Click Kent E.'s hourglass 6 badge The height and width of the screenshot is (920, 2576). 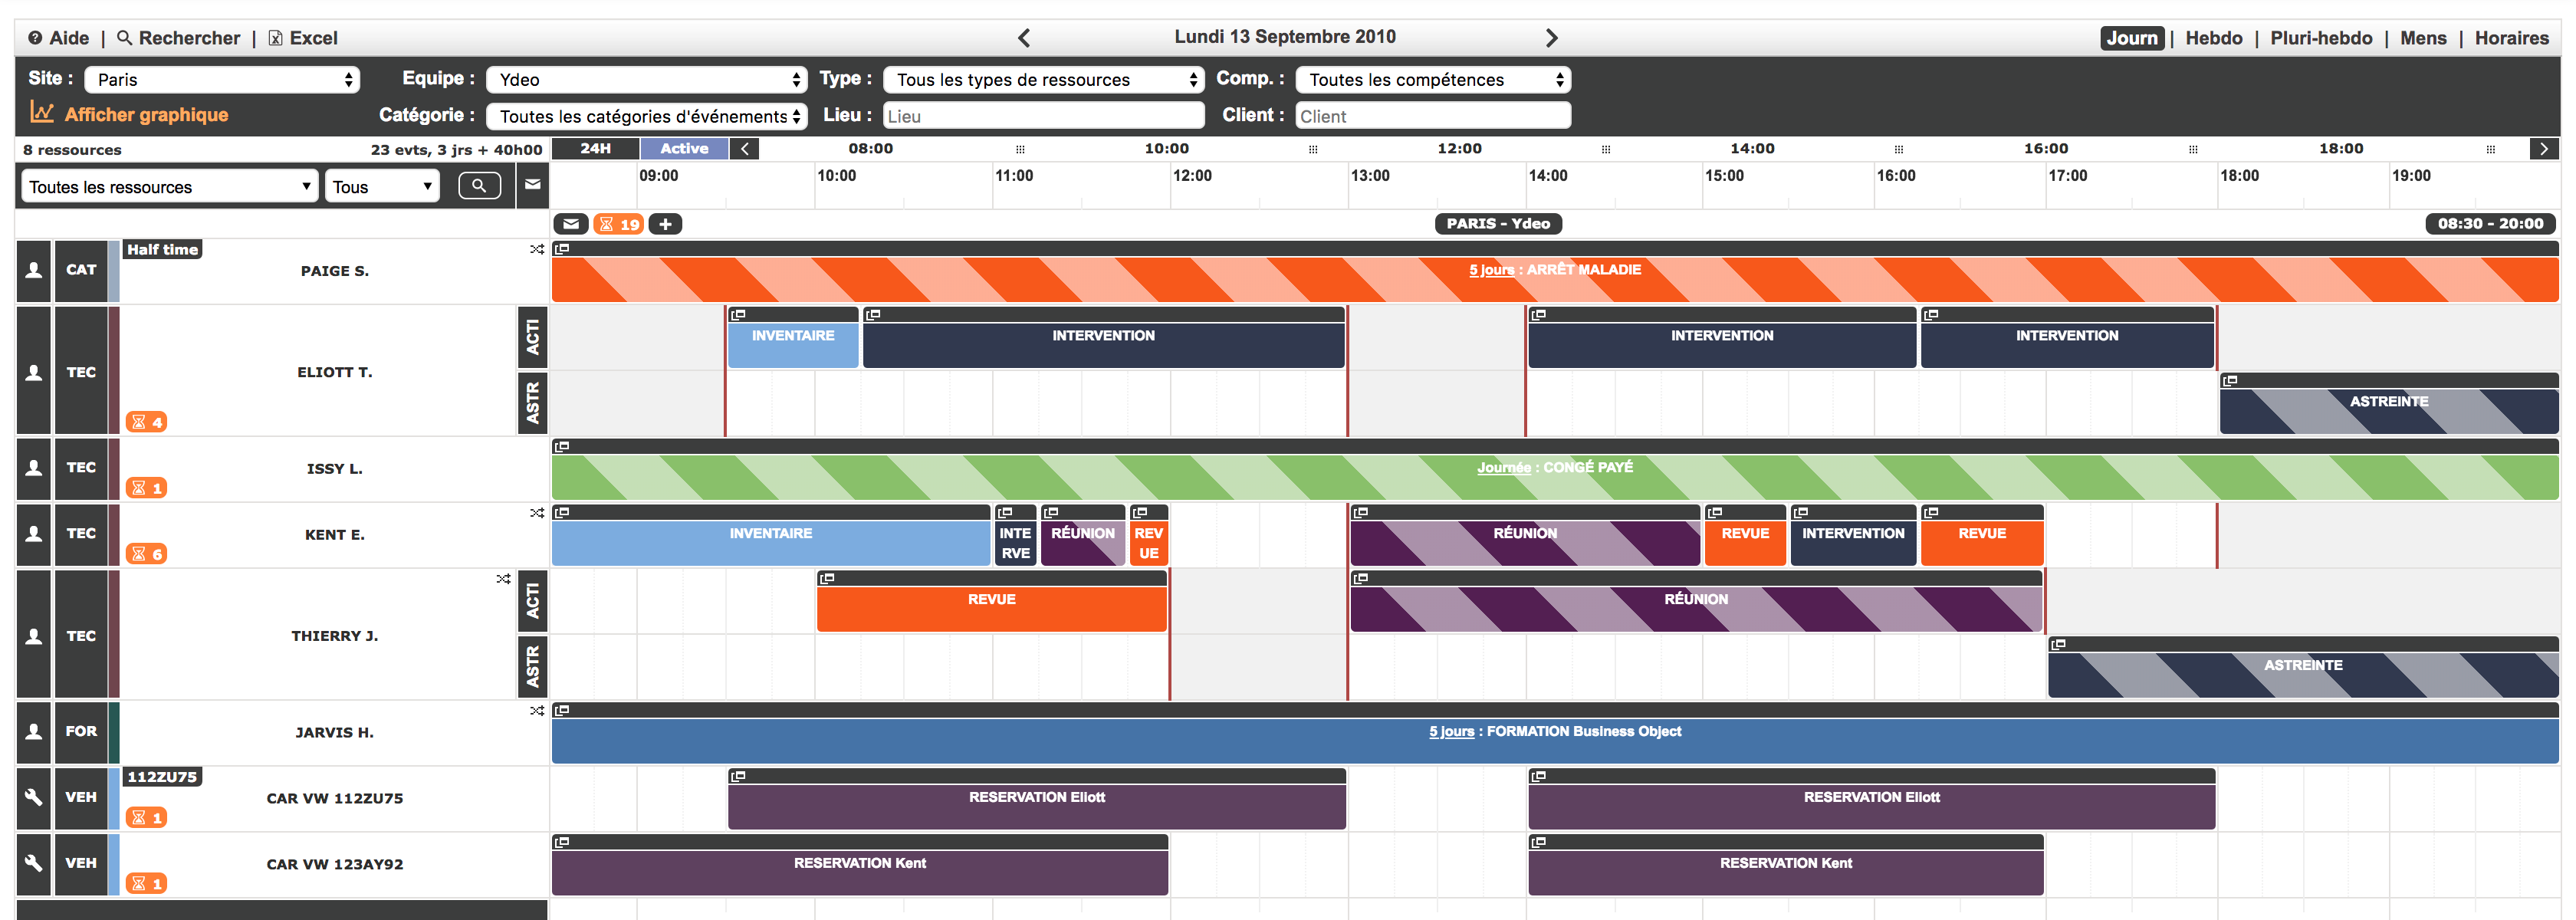click(x=147, y=554)
